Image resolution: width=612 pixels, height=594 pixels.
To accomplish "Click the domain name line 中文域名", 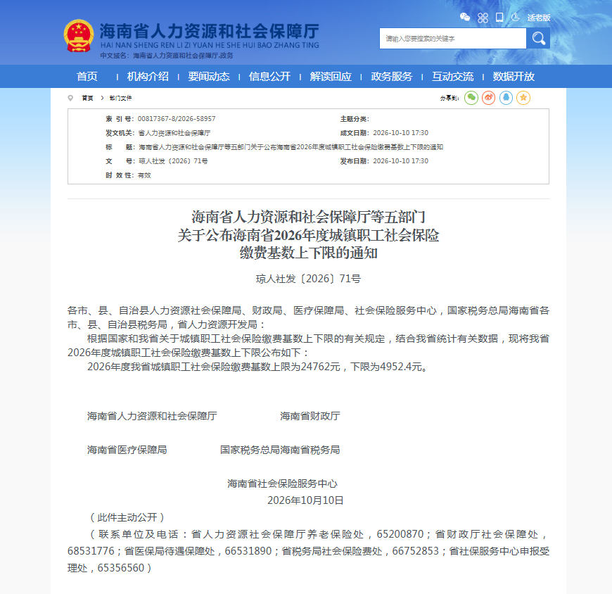I will [x=167, y=56].
